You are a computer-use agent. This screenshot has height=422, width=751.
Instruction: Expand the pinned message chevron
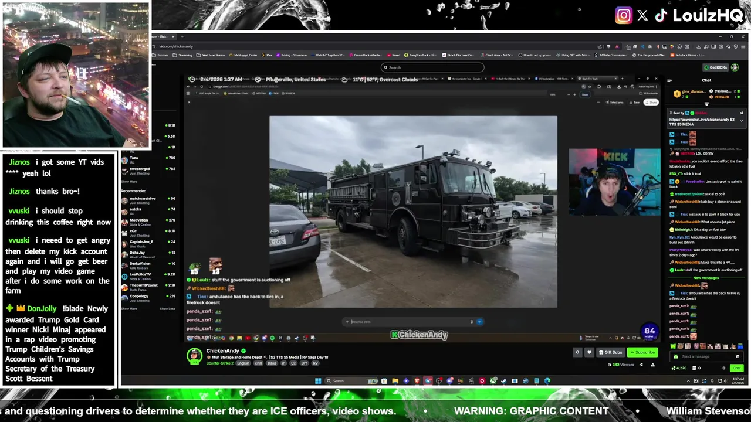tap(742, 121)
